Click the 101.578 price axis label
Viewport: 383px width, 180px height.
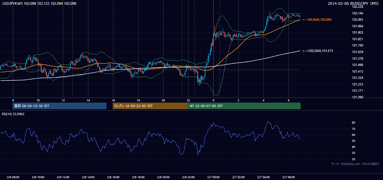(358, 58)
